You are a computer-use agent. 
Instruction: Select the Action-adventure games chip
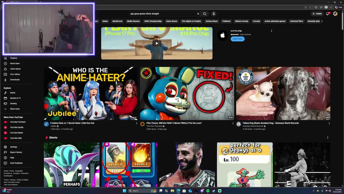275,21
